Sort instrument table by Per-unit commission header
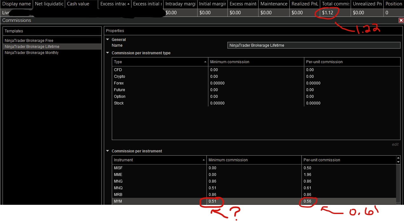This screenshot has height=221, width=404. coord(348,160)
